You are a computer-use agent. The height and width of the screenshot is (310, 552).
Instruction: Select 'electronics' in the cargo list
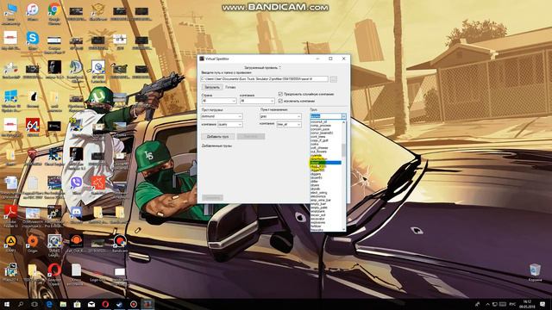(326, 196)
